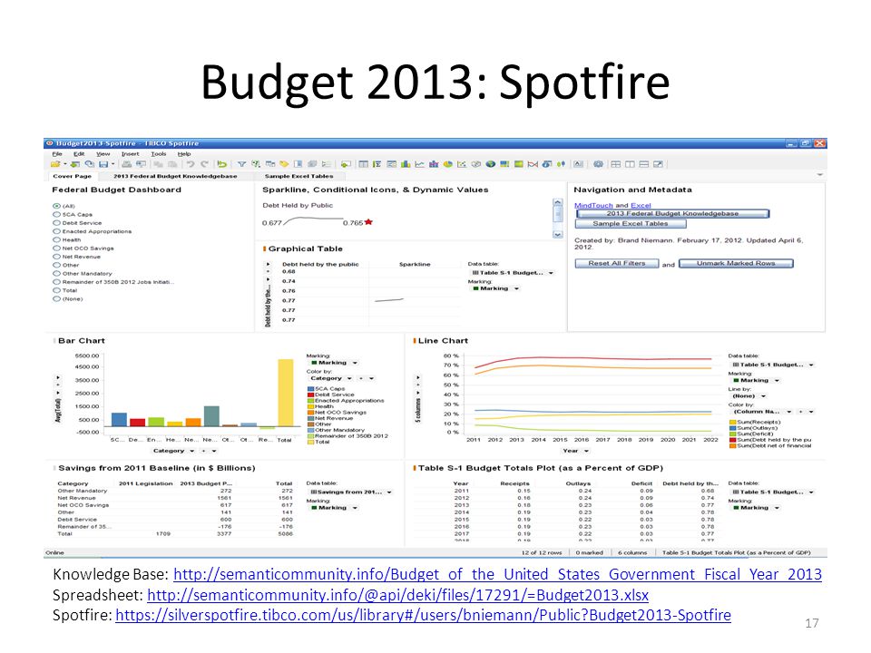Insert a Box Plot from toolbar icon

[x=561, y=164]
